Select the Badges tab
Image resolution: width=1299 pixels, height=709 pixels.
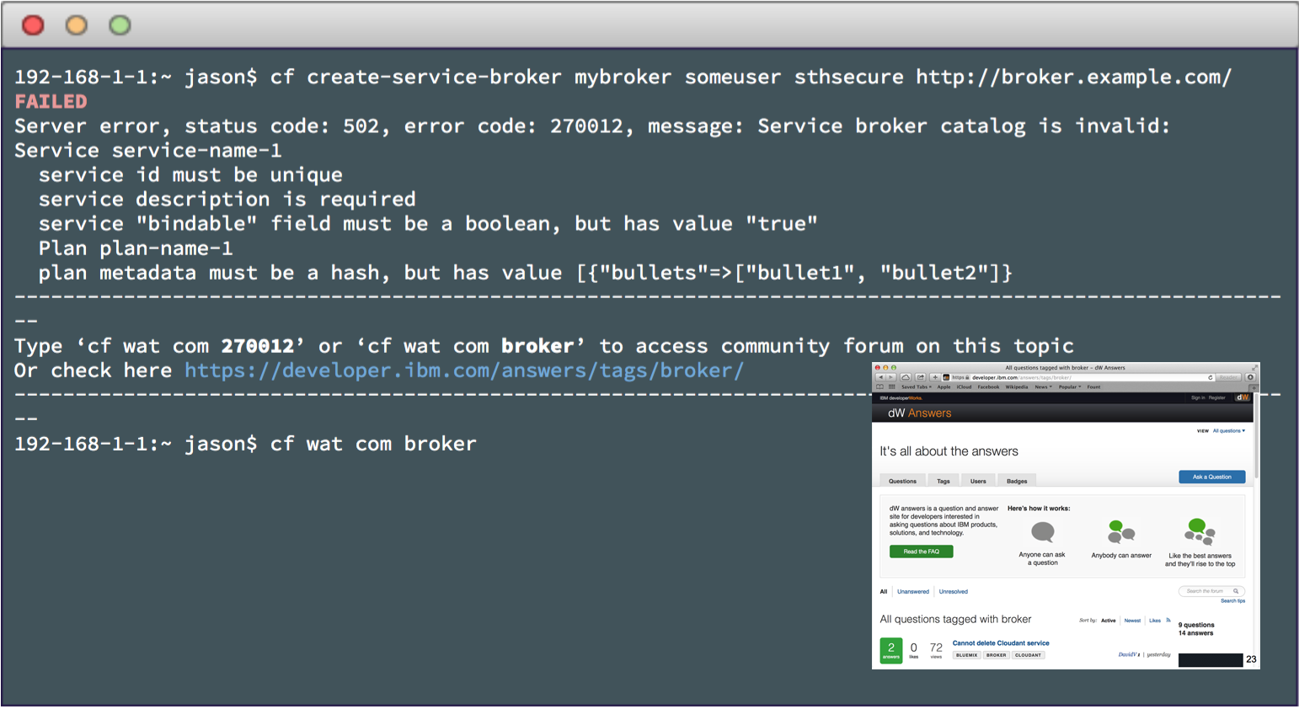1017,481
